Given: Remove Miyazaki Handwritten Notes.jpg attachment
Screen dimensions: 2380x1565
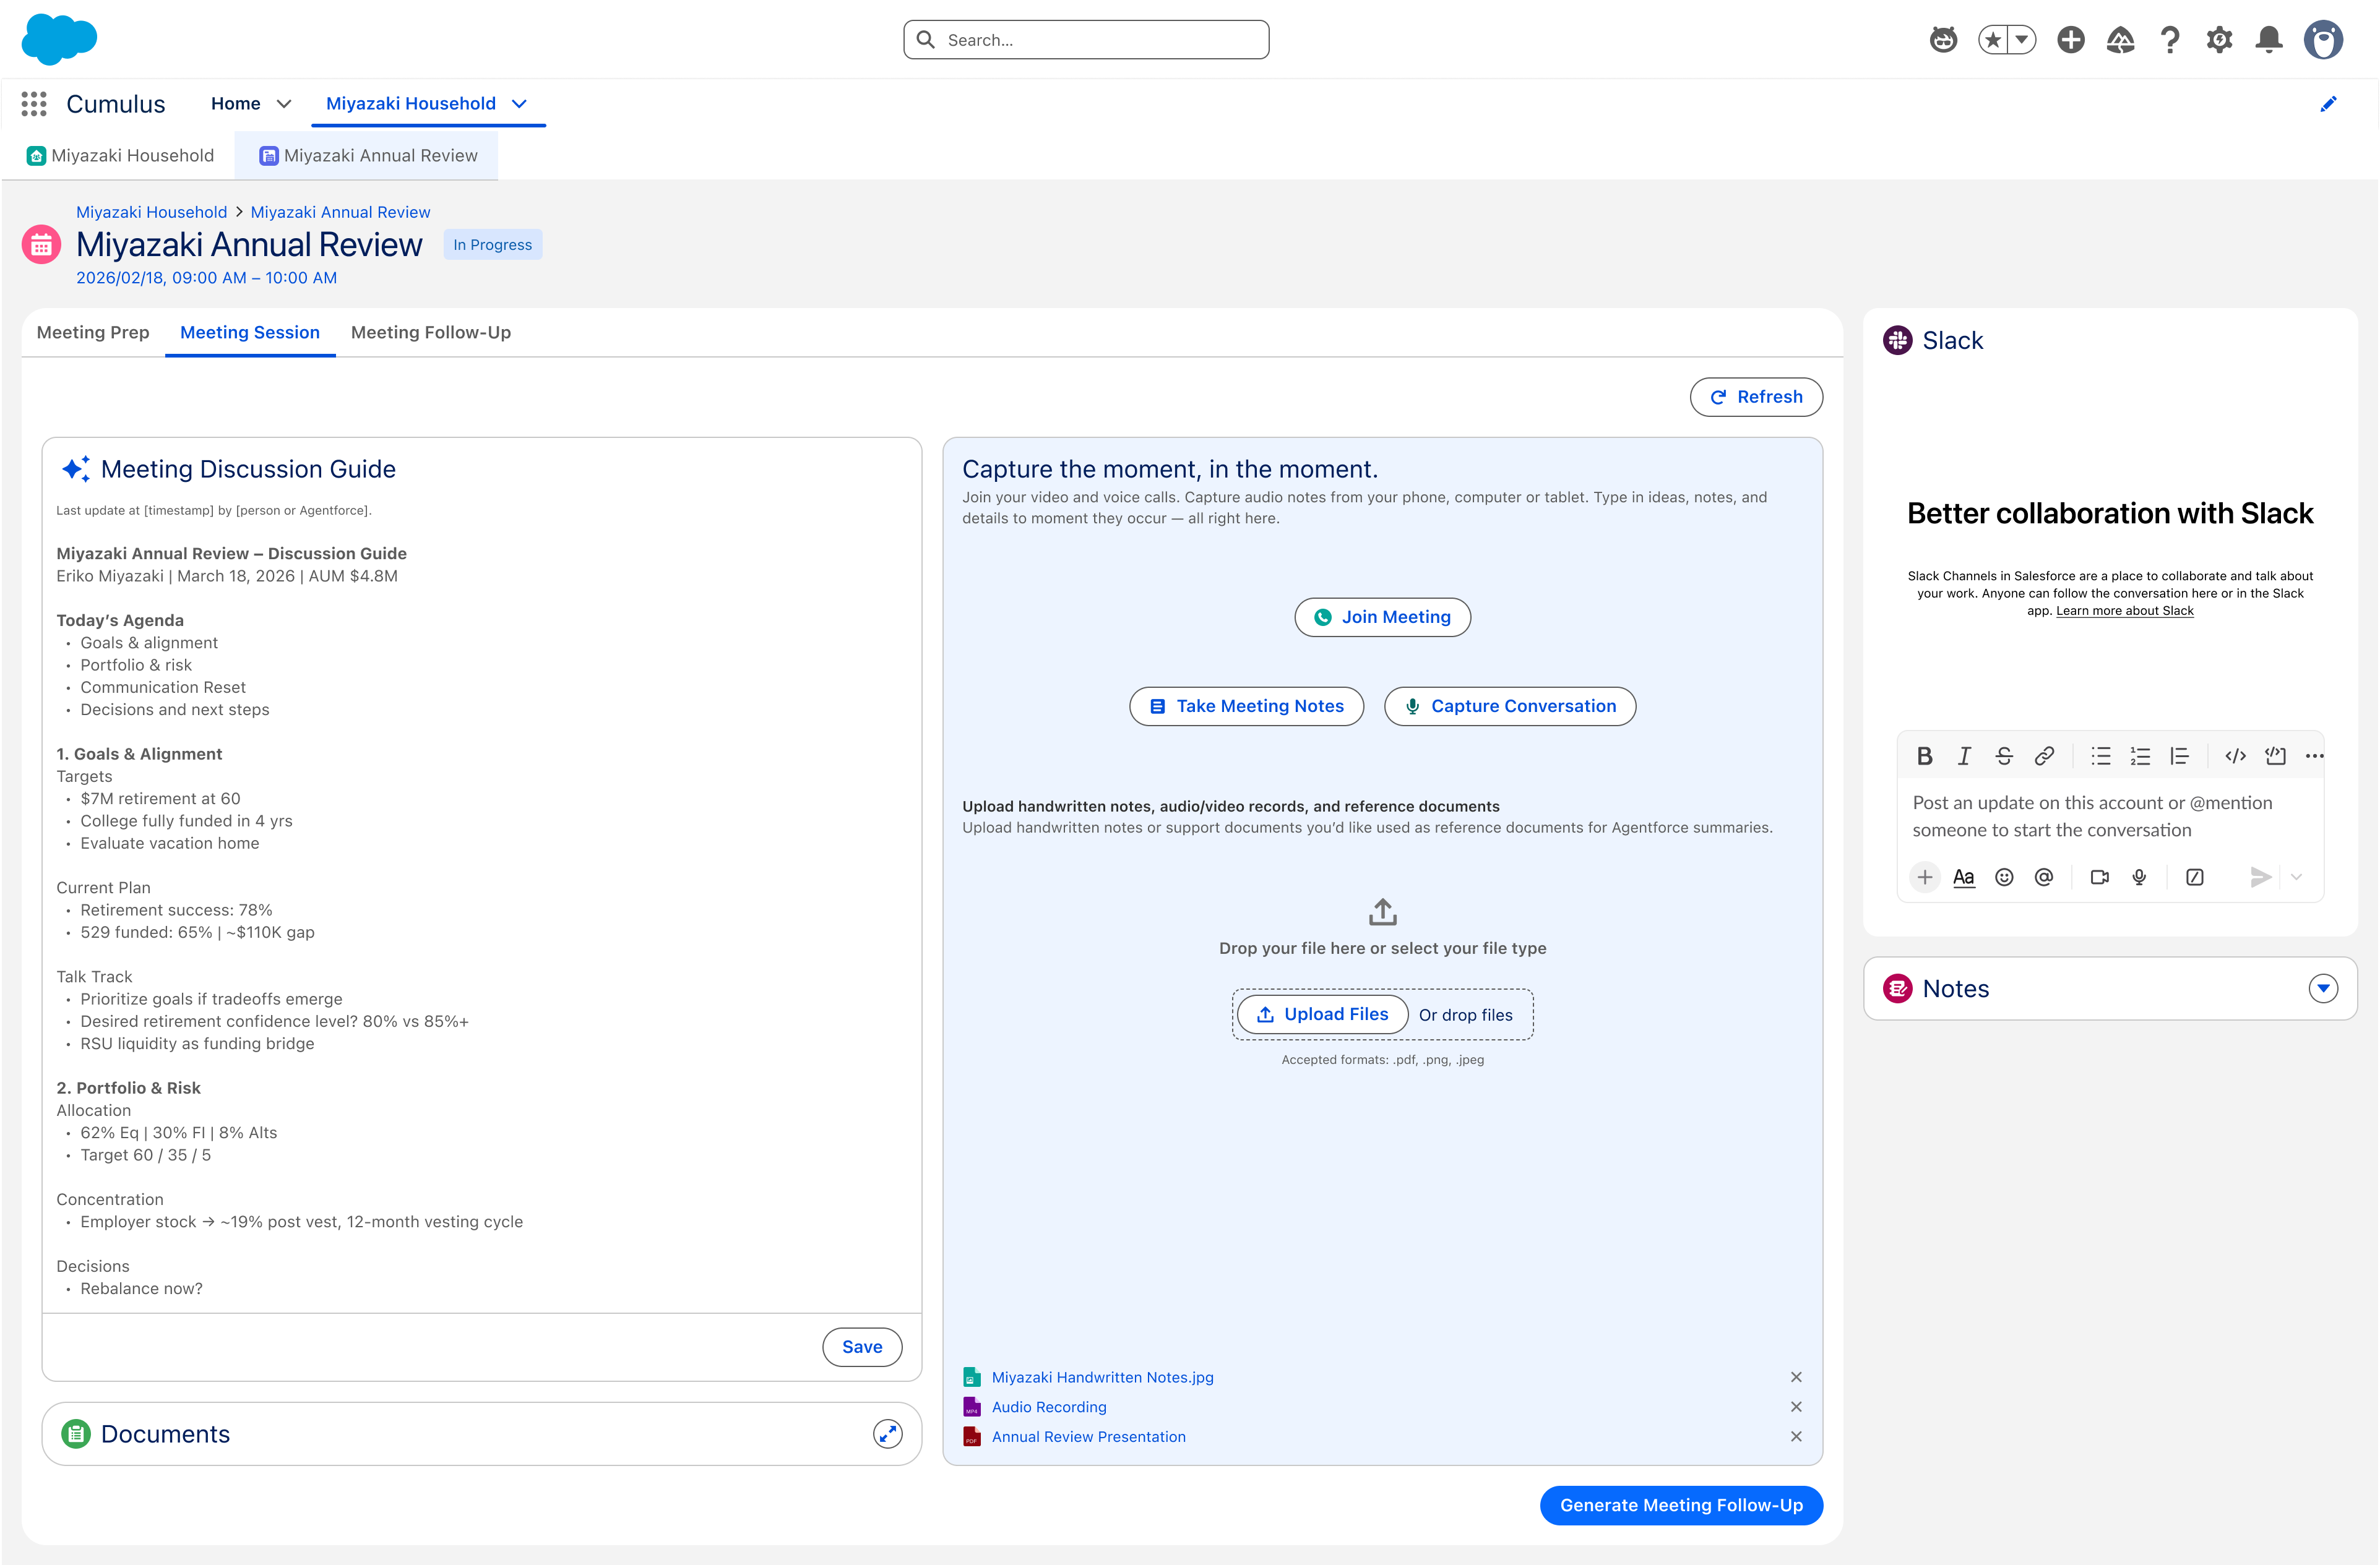Looking at the screenshot, I should pyautogui.click(x=1796, y=1377).
